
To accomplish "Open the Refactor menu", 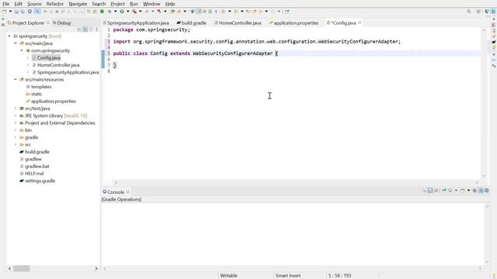I will (x=55, y=4).
